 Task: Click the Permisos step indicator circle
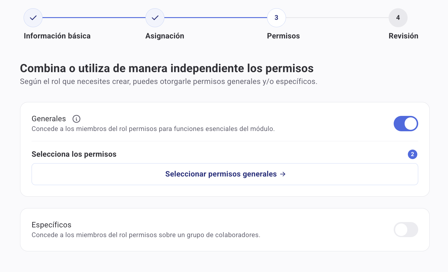276,18
